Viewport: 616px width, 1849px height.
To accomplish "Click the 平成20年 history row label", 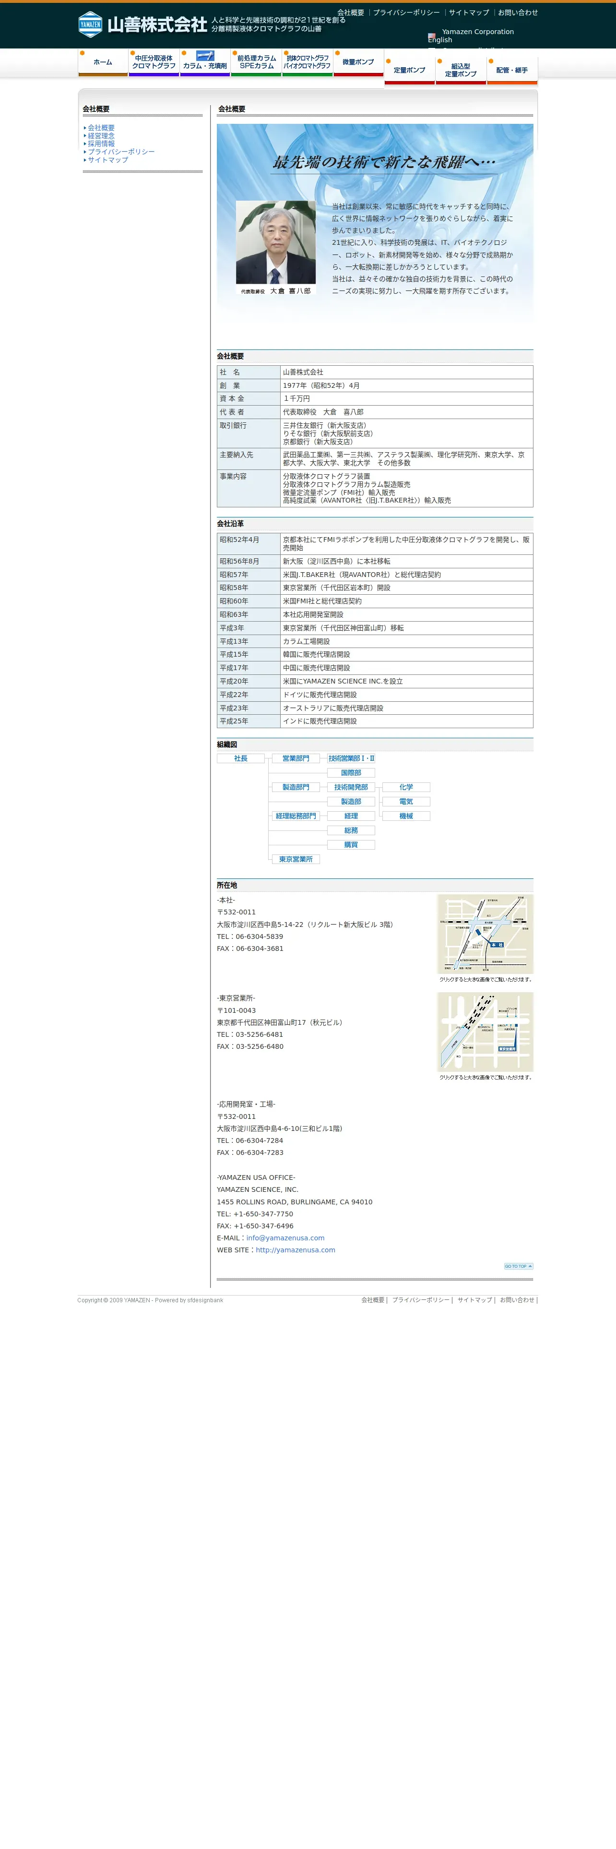I will [248, 681].
